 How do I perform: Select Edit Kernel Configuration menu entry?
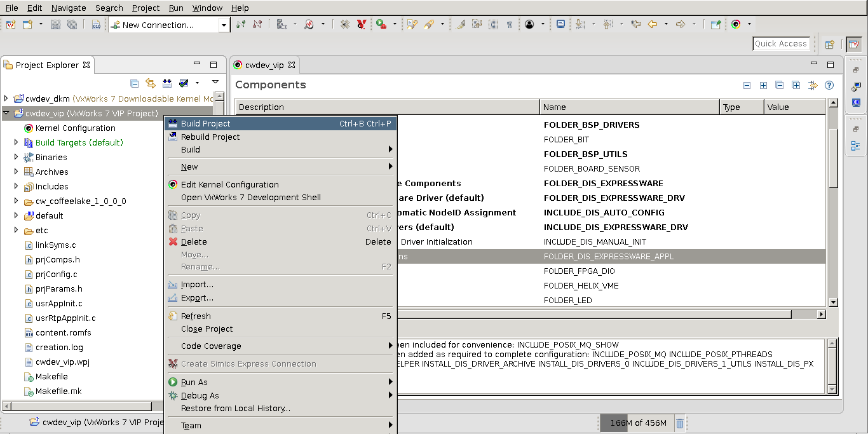pos(280,184)
